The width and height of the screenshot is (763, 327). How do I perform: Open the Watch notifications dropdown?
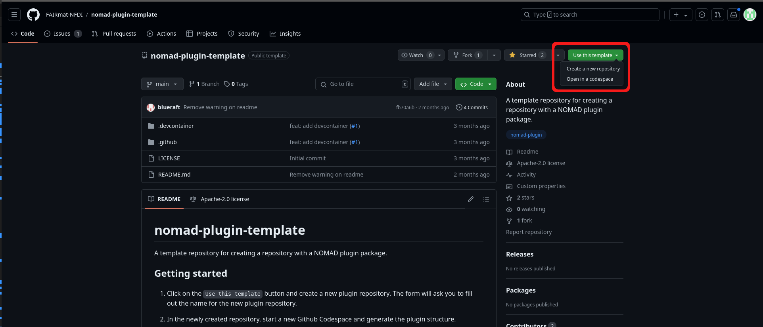(x=421, y=55)
